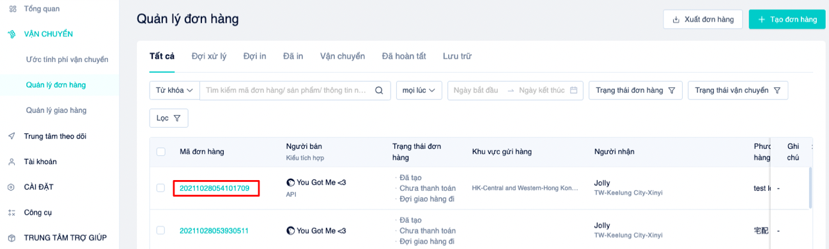Click the calendar icon in date range
829x249 pixels.
[x=573, y=91]
